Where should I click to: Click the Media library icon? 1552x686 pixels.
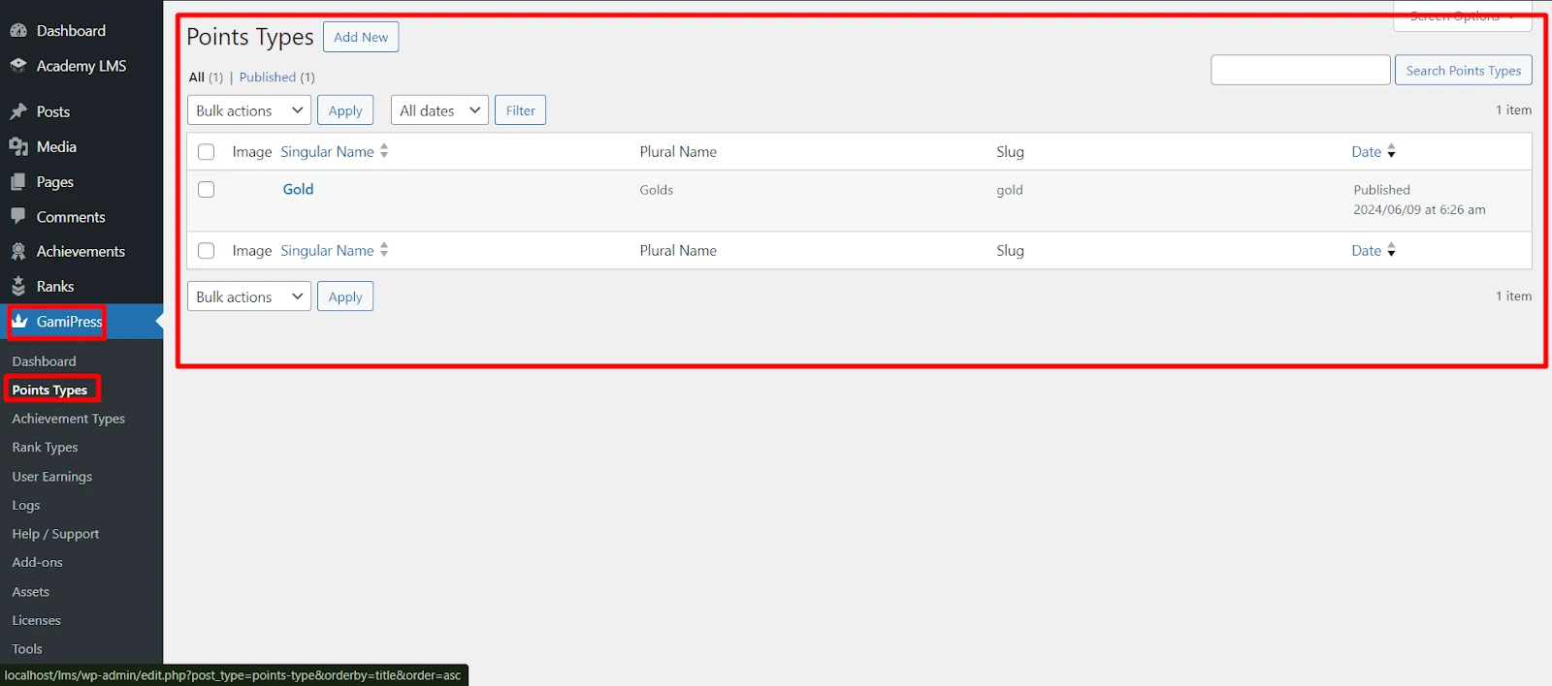tap(18, 146)
